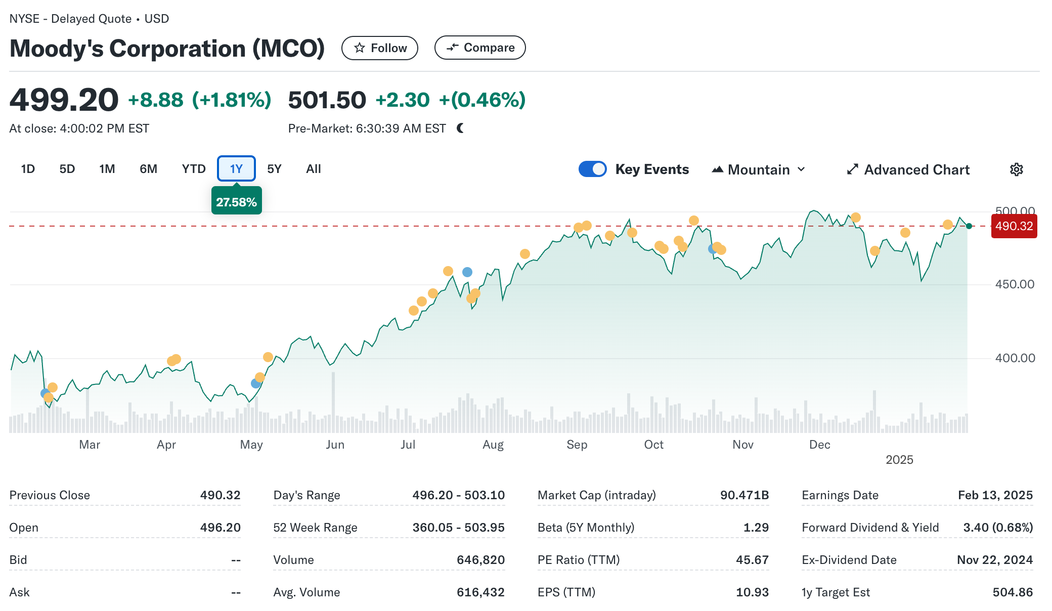Expand the Mountain chart style dropdown chevron
The width and height of the screenshot is (1052, 611).
coord(802,169)
